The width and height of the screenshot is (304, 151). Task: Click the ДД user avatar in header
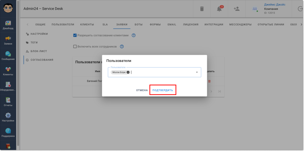(x=255, y=9)
